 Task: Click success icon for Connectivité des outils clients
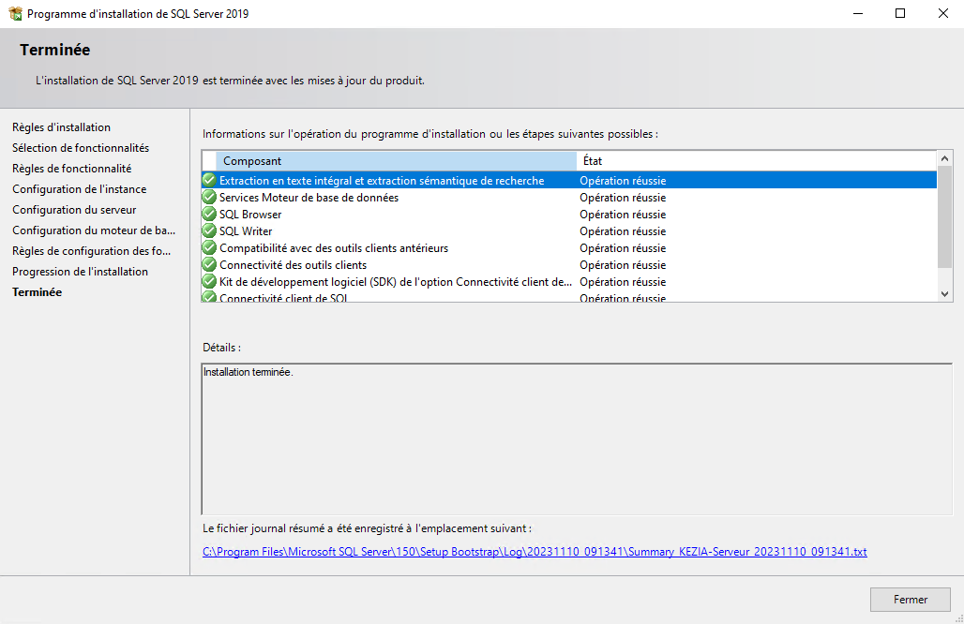(x=209, y=265)
